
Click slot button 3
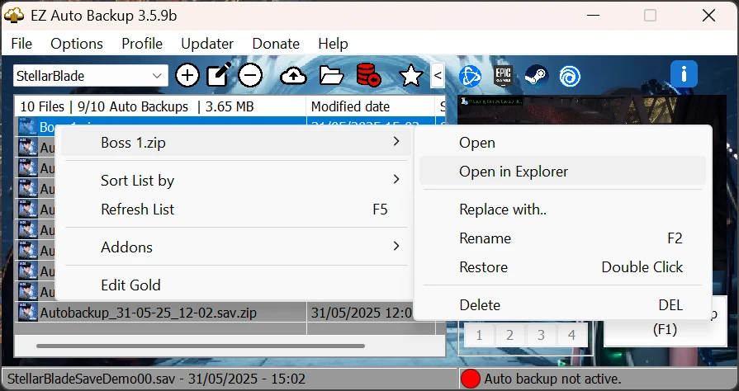[541, 335]
